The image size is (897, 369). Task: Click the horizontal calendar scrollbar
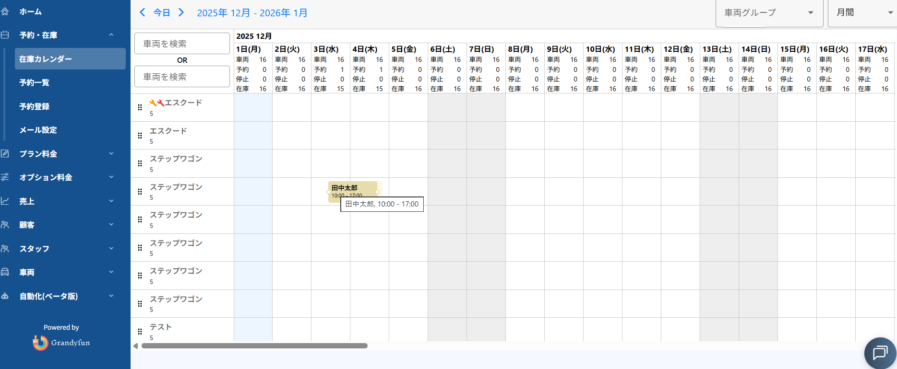coord(254,346)
